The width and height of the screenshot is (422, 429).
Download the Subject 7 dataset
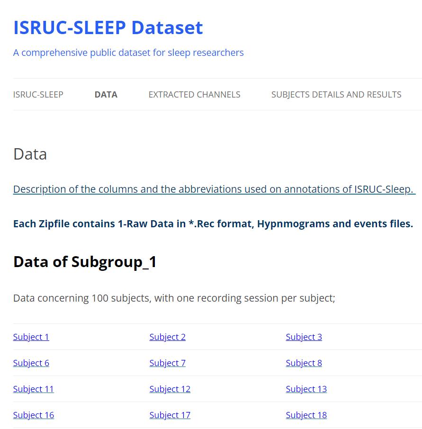[x=167, y=363]
